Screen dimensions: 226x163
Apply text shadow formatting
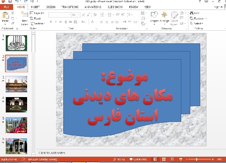click(66, 22)
